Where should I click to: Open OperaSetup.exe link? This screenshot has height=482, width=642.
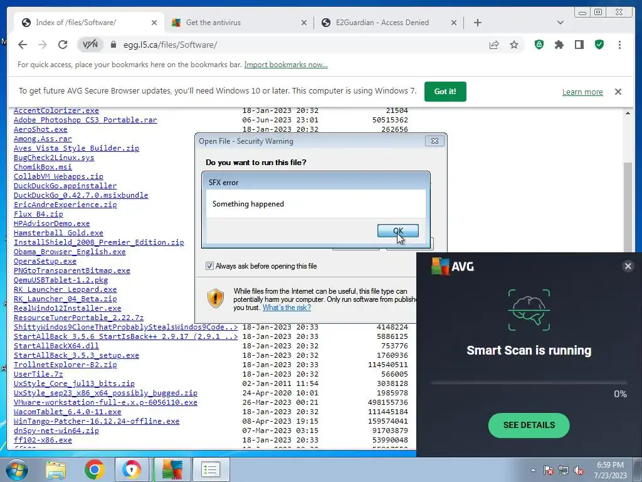(45, 261)
